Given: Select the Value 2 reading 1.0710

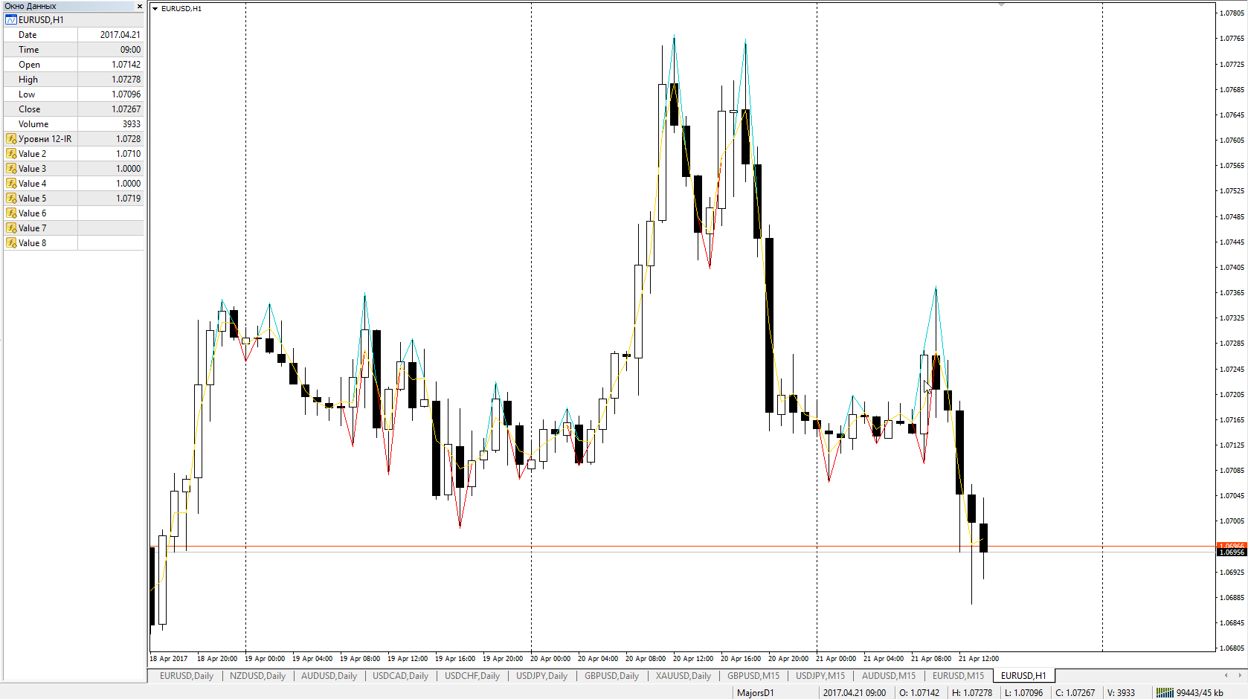Looking at the screenshot, I should 128,154.
